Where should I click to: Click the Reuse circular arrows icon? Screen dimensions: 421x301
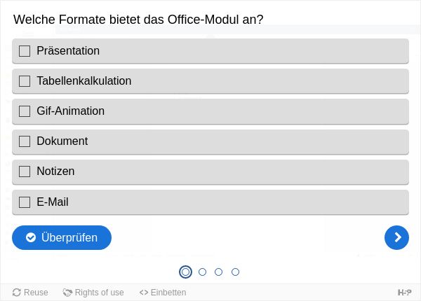[x=17, y=293]
